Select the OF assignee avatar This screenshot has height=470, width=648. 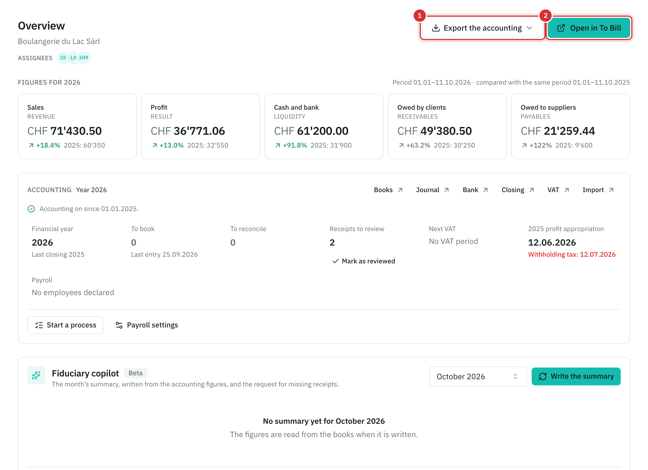(x=63, y=58)
